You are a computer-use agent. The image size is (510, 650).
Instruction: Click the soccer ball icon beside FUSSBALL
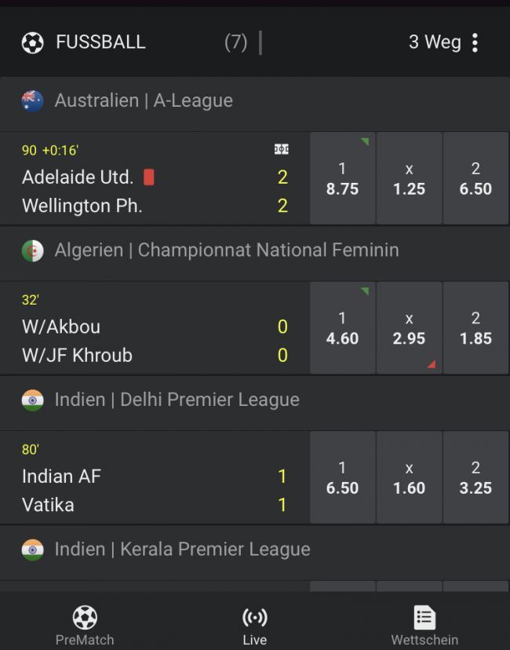[x=32, y=42]
